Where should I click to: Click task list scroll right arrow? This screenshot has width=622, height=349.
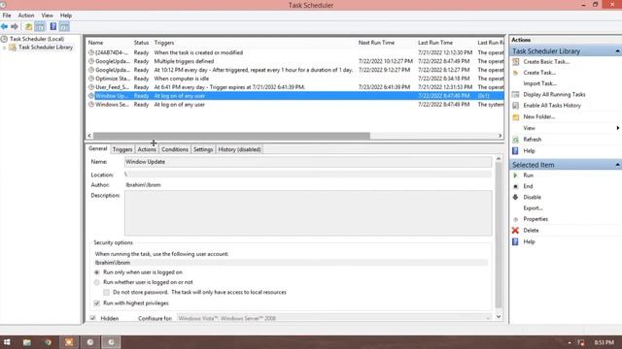pos(500,136)
